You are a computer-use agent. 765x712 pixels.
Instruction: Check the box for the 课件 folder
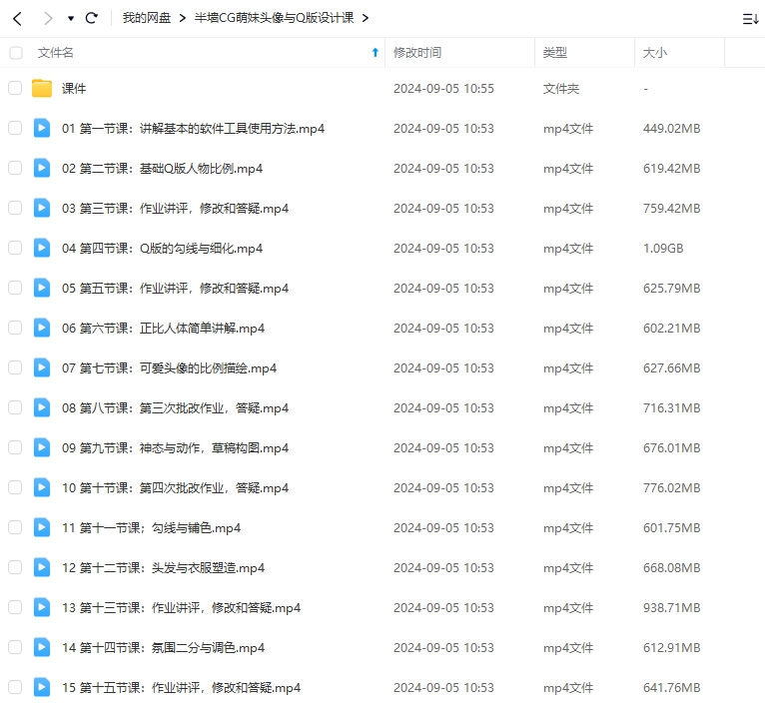click(x=15, y=88)
